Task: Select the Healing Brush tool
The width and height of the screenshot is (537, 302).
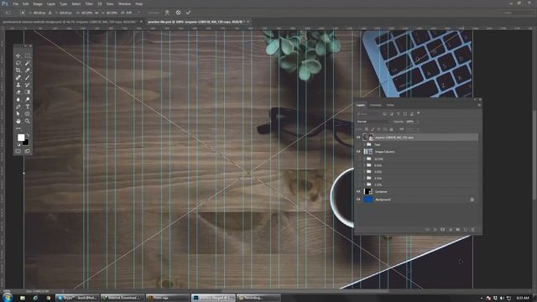Action: [18, 77]
